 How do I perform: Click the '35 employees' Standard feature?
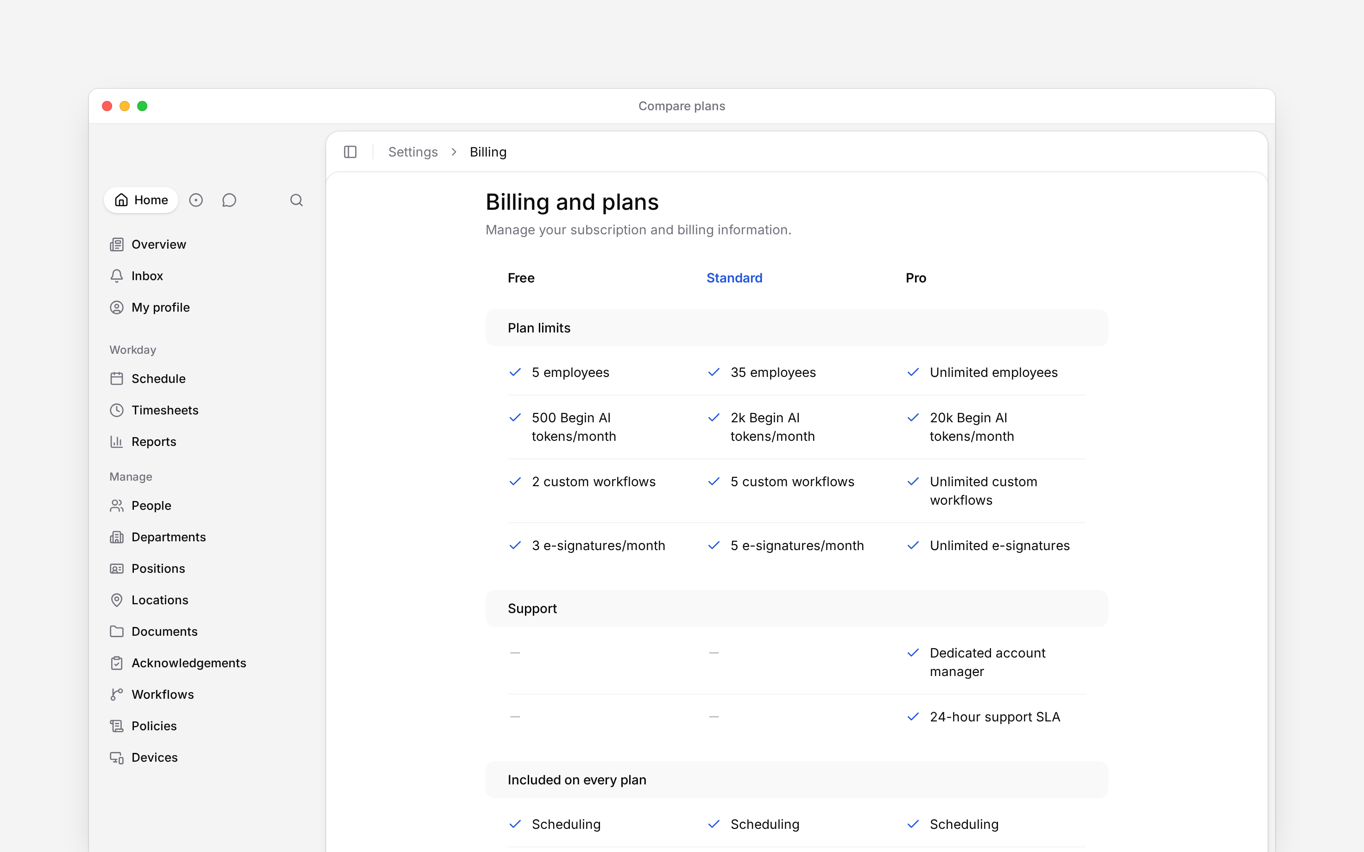point(773,372)
